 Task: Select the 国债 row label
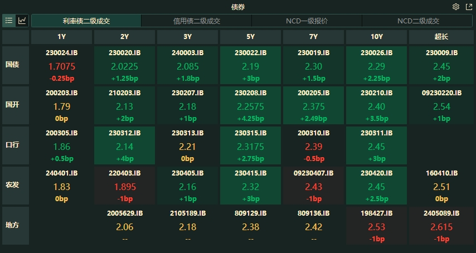point(16,65)
